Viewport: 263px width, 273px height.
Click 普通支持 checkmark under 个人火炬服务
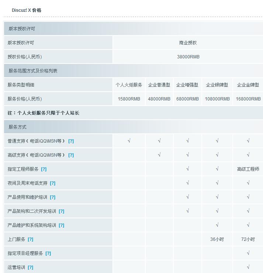[x=129, y=141]
